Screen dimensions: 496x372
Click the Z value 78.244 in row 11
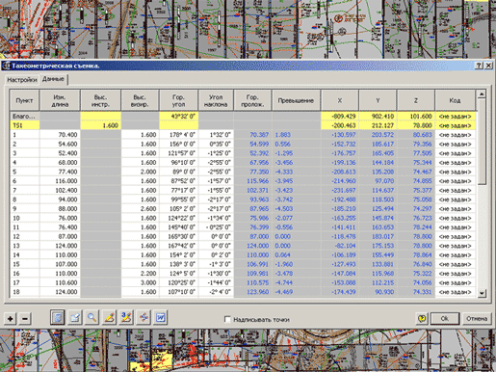(x=416, y=227)
